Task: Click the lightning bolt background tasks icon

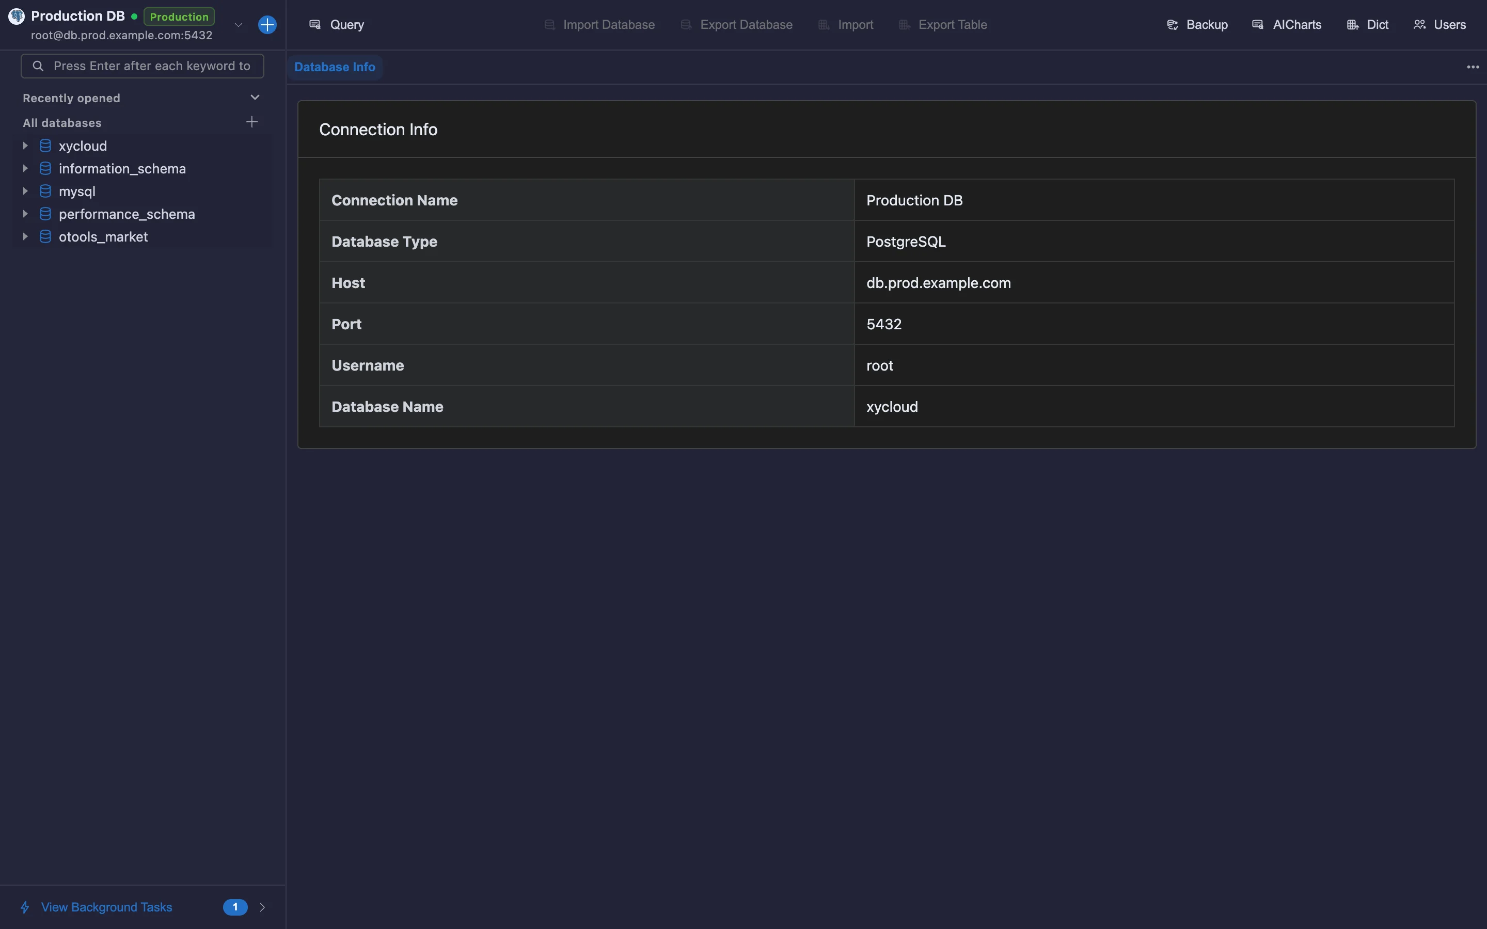Action: click(25, 907)
